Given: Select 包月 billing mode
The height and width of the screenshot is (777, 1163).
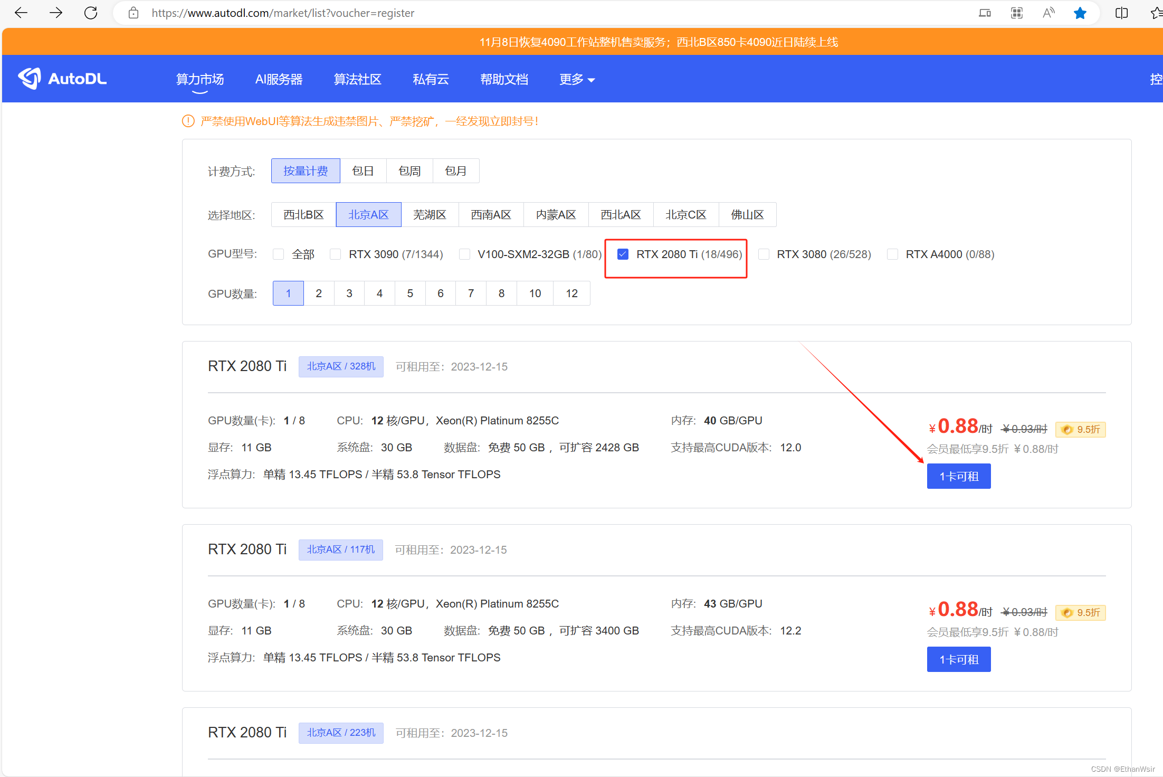Looking at the screenshot, I should pos(456,171).
